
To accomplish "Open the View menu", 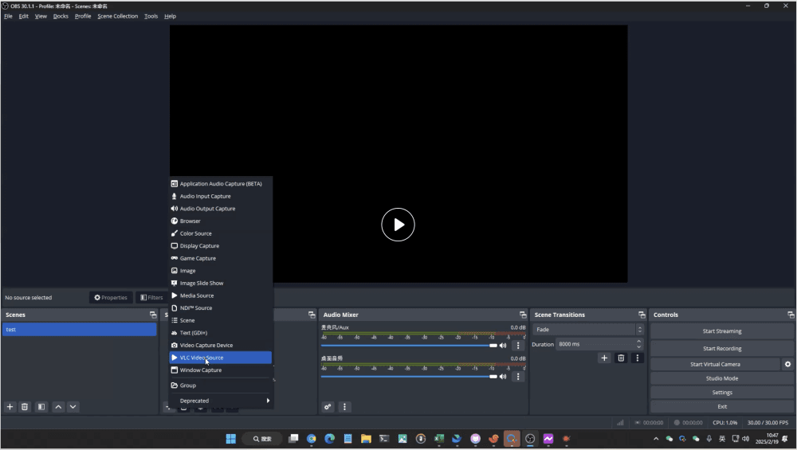I will point(41,16).
